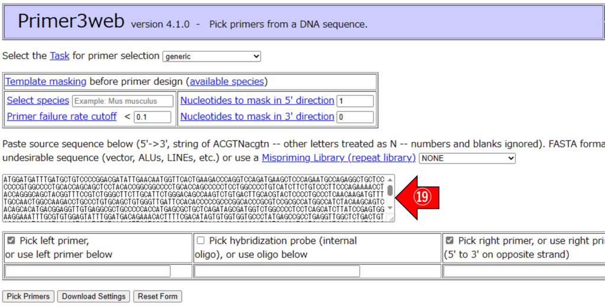605x307 pixels.
Task: Follow the Template masking link
Action: point(45,81)
